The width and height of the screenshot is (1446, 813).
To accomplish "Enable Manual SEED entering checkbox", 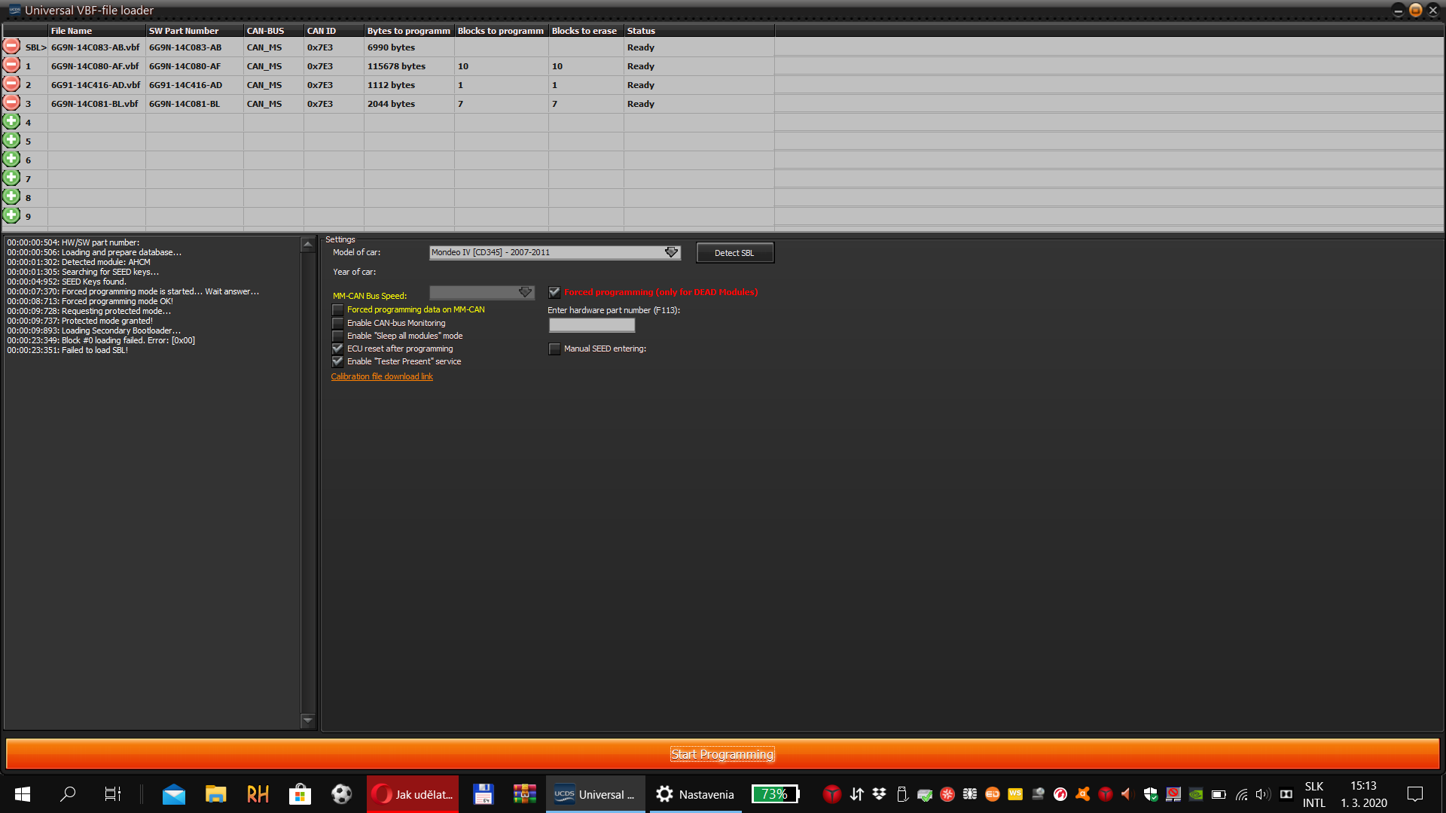I will 554,349.
